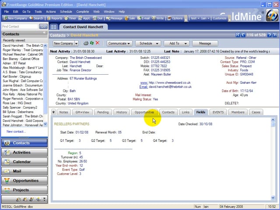Image resolution: width=280 pixels, height=210 pixels.
Task: Click the Message icon in the main toolbar
Action: 114,18
